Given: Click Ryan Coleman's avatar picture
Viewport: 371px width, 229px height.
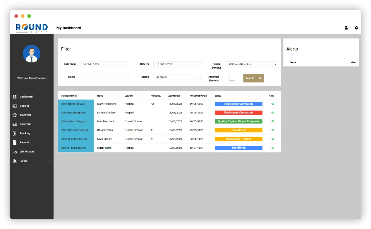Looking at the screenshot, I should 32,54.
